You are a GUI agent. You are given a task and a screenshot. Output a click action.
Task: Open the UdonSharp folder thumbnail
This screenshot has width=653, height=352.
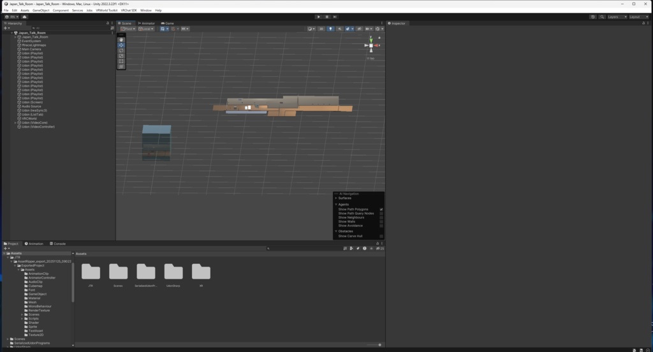click(x=173, y=272)
